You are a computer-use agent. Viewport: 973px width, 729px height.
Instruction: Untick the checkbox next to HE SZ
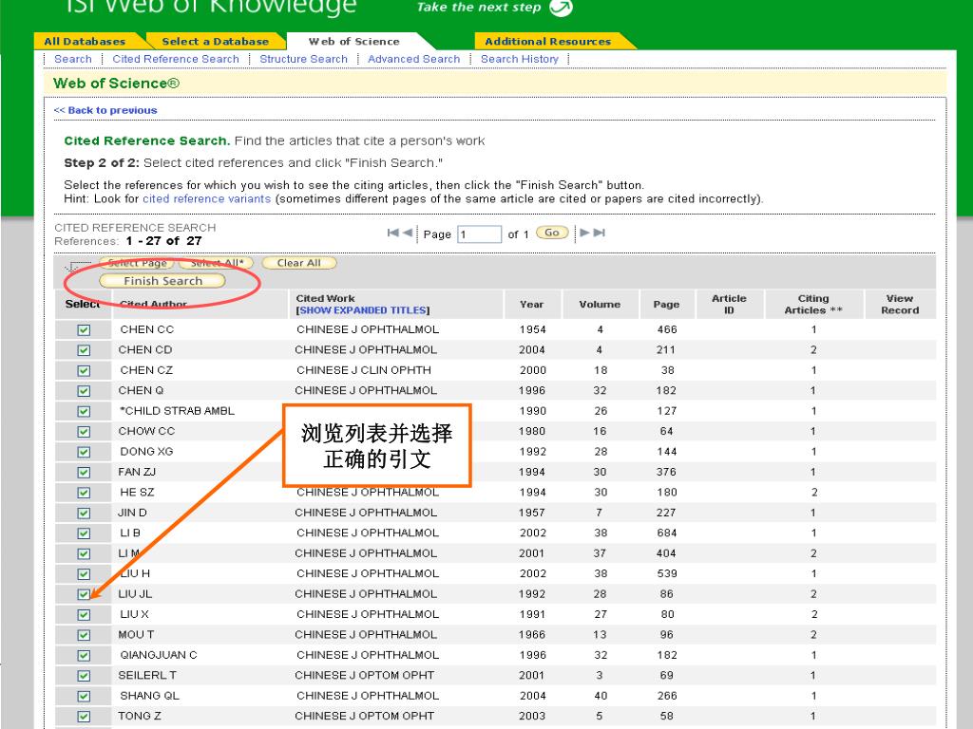pyautogui.click(x=84, y=493)
